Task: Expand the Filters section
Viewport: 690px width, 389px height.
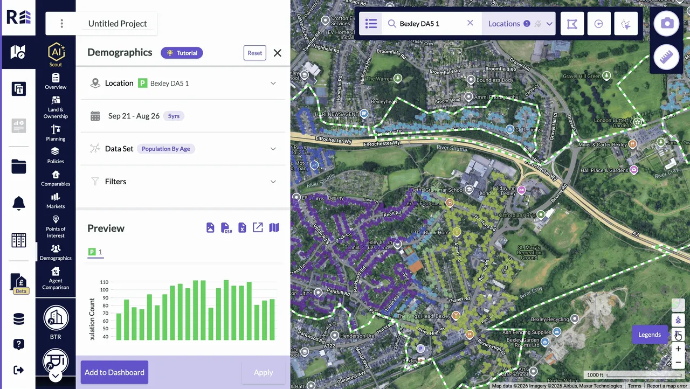Action: pyautogui.click(x=183, y=182)
